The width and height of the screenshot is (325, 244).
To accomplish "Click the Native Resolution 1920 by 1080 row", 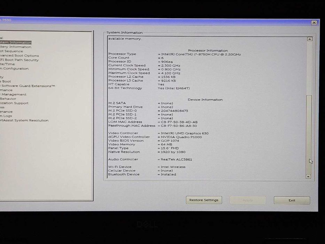I will coord(147,152).
